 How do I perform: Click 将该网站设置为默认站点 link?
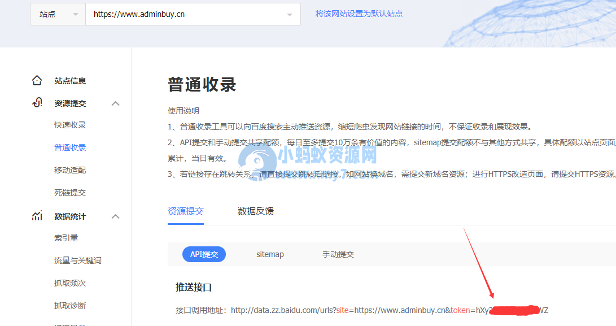[359, 14]
